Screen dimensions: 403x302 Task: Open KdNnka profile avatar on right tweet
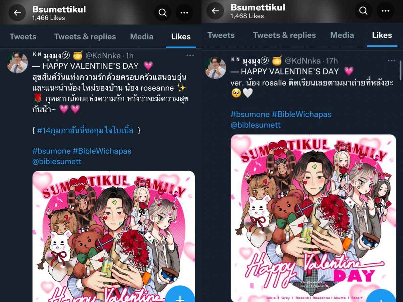215,68
